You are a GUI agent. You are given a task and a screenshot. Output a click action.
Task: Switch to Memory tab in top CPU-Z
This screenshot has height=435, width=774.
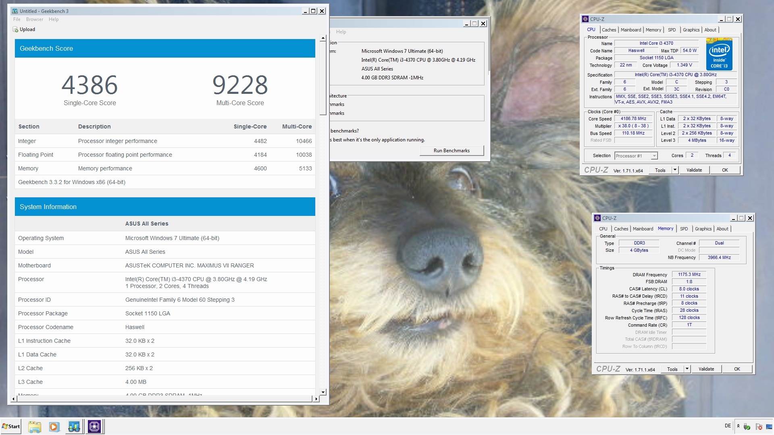coord(653,30)
